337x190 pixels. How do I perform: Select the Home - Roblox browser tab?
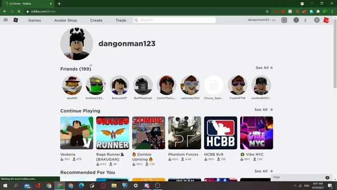[x=28, y=4]
